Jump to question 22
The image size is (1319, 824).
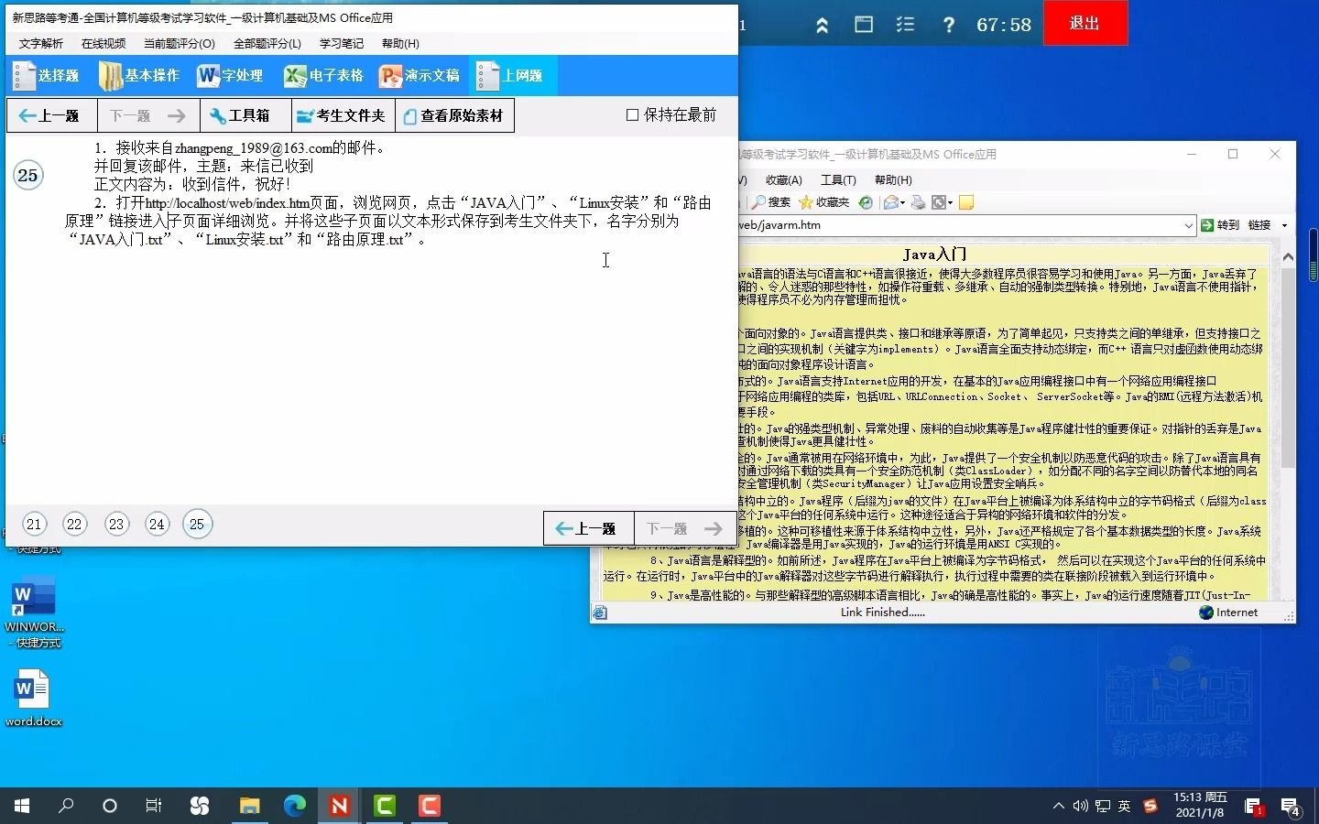pos(75,525)
